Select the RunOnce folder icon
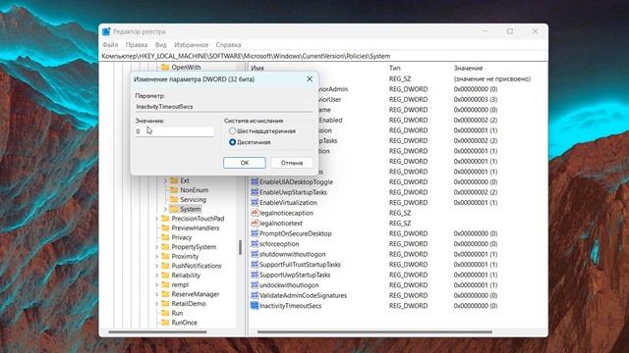 click(x=165, y=323)
